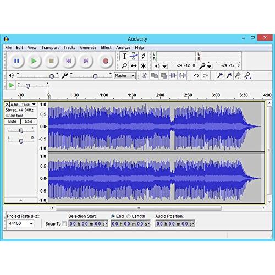Click the 2:00 mark on timeline ruler
This screenshot has height=275, width=275.
point(160,95)
